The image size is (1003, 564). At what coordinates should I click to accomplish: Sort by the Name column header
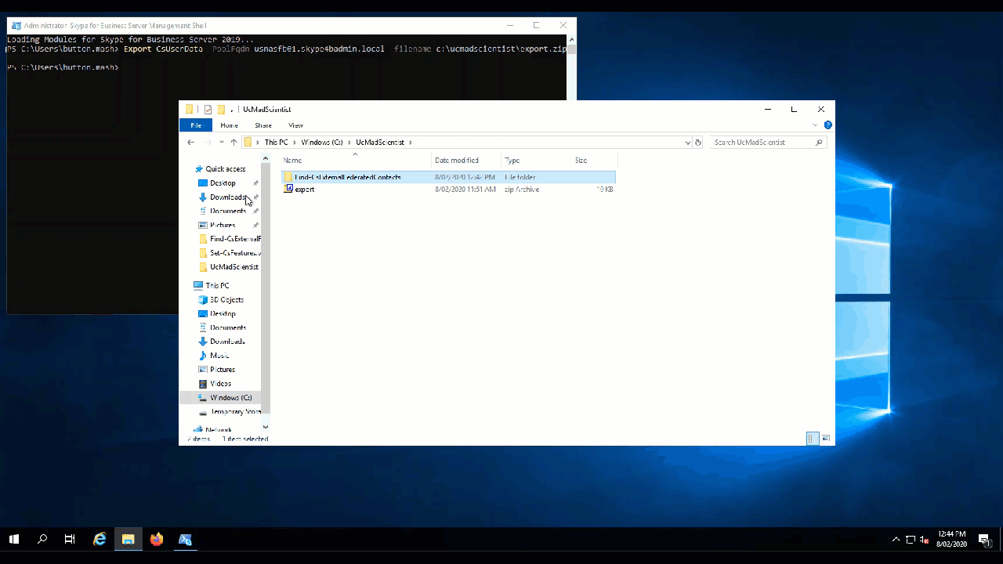pyautogui.click(x=356, y=161)
